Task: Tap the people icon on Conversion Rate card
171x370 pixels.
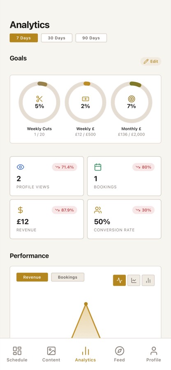Action: pyautogui.click(x=98, y=210)
